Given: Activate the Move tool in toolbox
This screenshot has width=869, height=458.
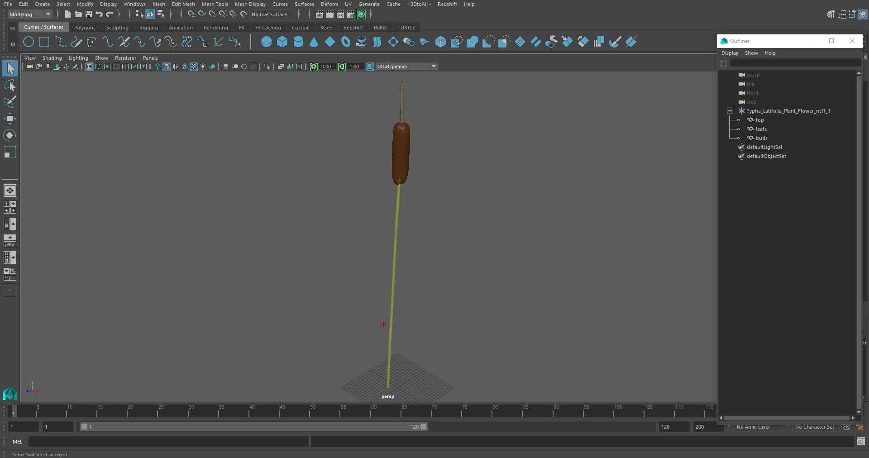Looking at the screenshot, I should (10, 119).
